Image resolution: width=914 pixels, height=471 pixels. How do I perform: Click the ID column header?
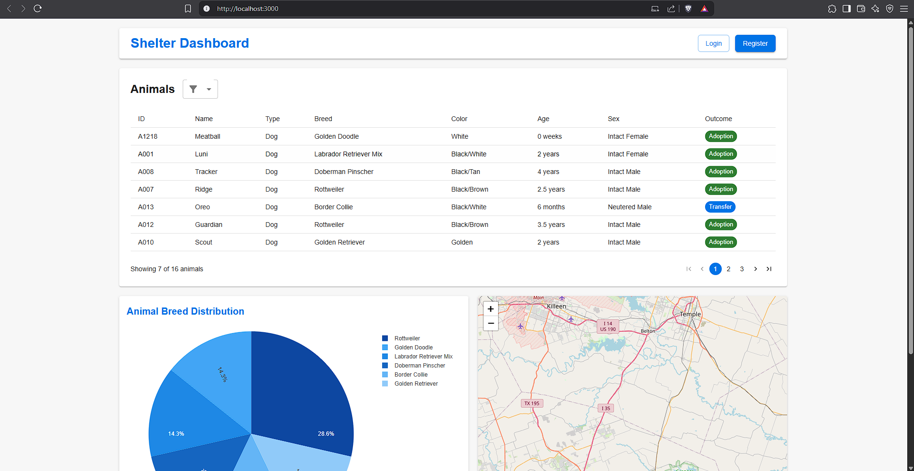[x=141, y=119]
